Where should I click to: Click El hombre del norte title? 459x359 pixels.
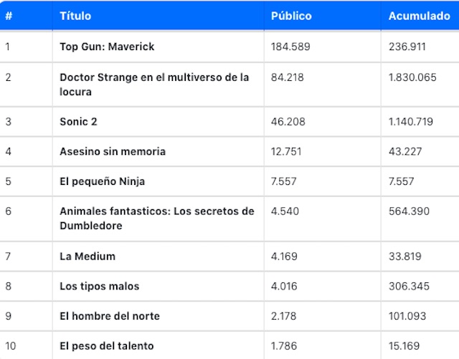(110, 316)
